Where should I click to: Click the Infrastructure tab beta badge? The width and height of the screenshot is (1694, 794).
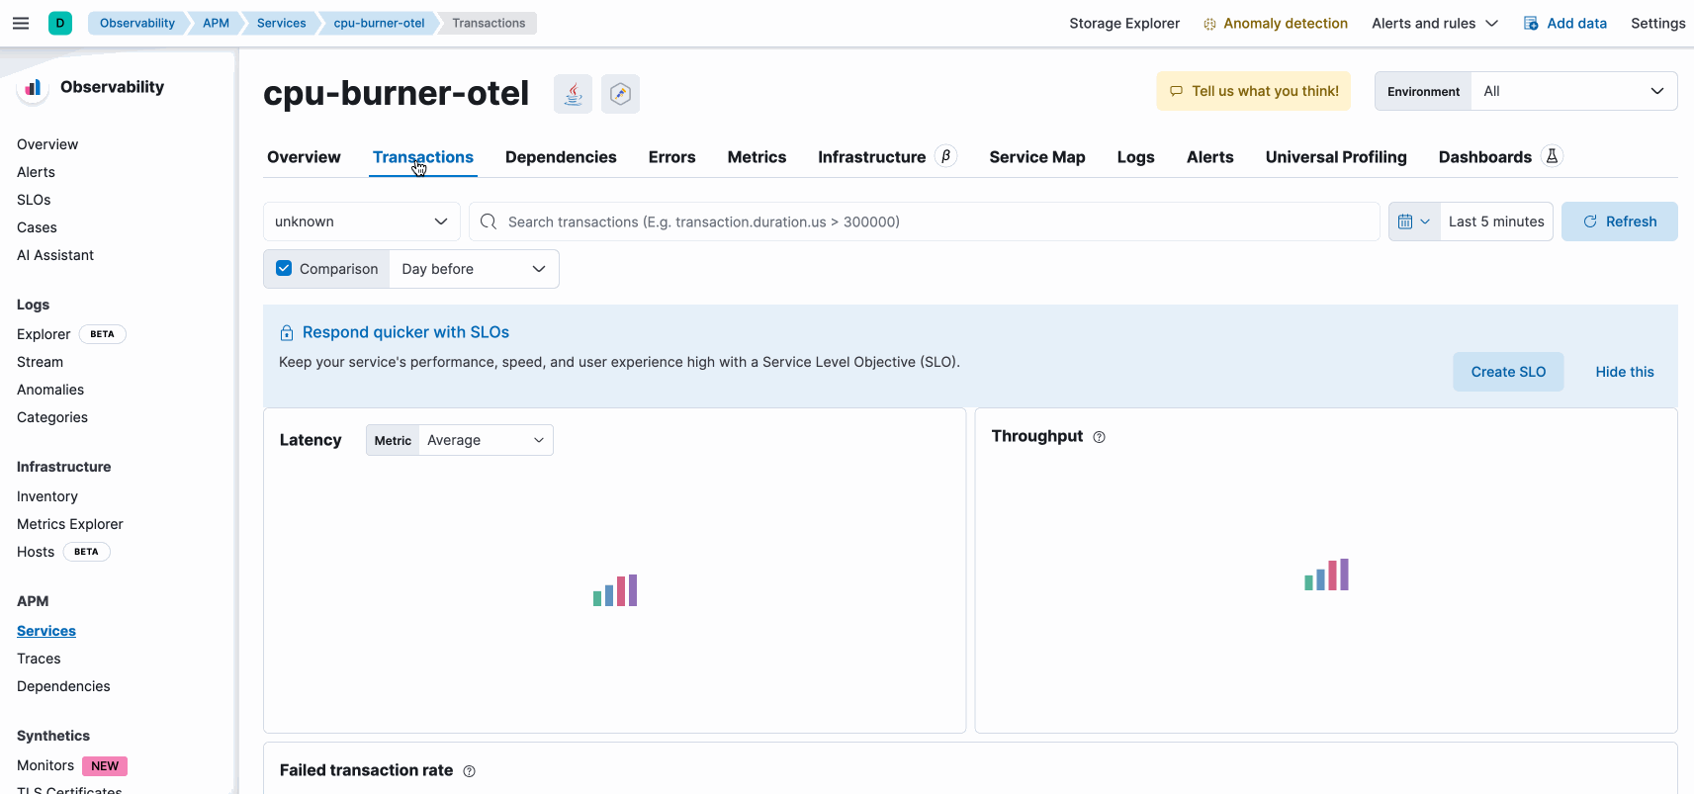pos(945,156)
